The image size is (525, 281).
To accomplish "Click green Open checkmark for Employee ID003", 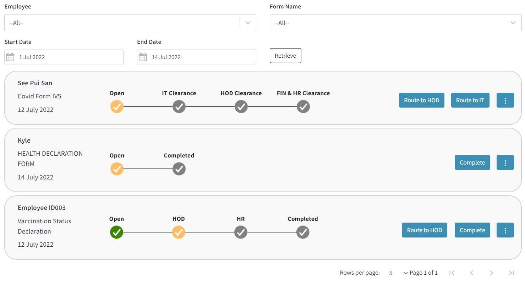I will (x=116, y=232).
